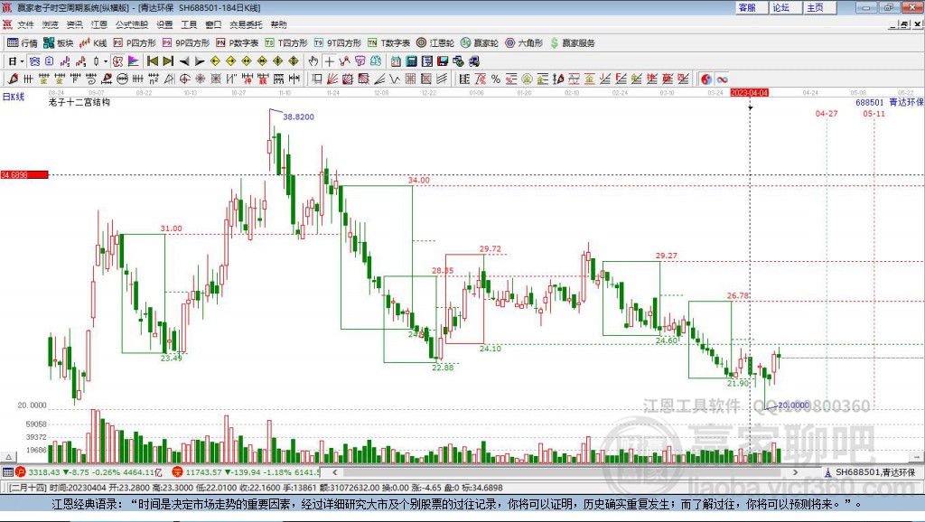Open the 公式选股 menu
The height and width of the screenshot is (522, 925).
132,24
